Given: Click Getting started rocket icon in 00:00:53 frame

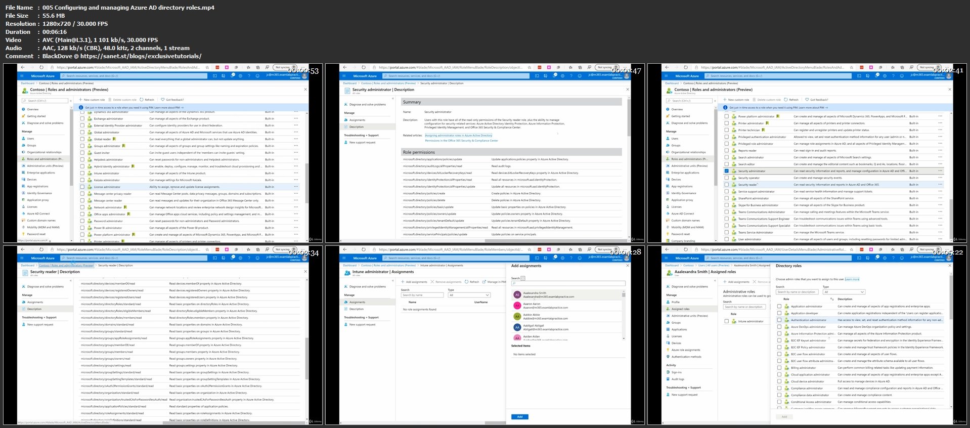Looking at the screenshot, I should [x=23, y=116].
